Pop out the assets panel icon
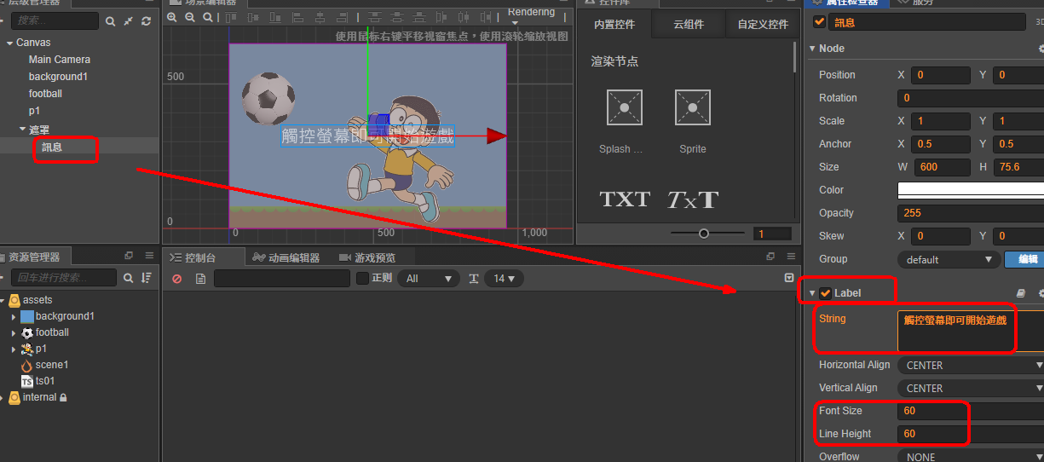Viewport: 1044px width, 462px height. pos(129,256)
